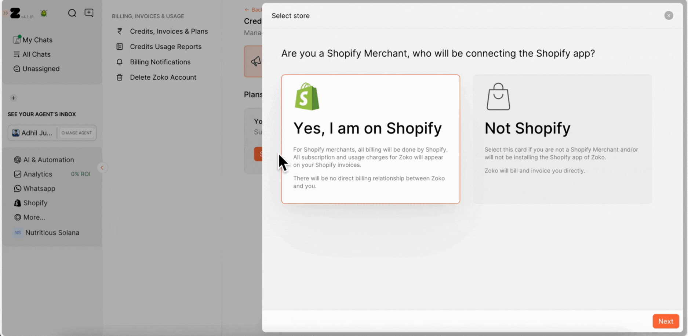Click the rupee icon beside Credits, Invoices

pyautogui.click(x=120, y=31)
